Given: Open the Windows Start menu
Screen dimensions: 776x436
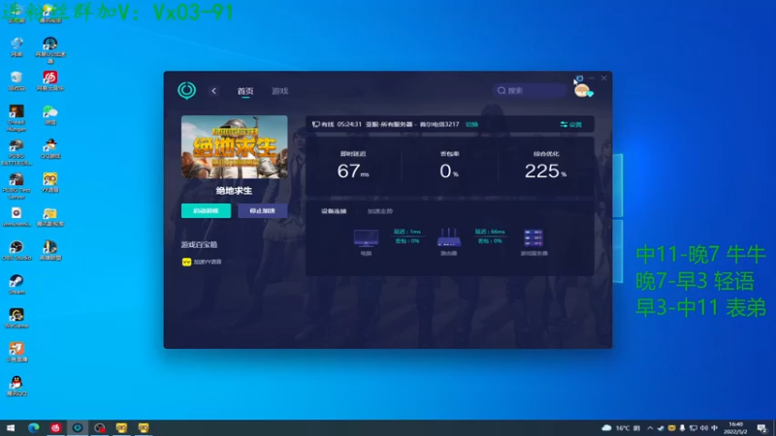Looking at the screenshot, I should tap(11, 427).
